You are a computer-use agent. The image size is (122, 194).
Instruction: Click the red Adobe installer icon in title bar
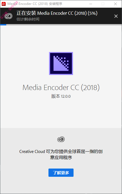4,4
